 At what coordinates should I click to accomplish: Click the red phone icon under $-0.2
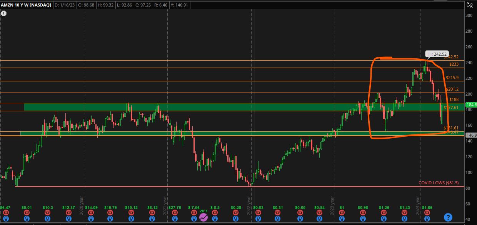coord(215,212)
